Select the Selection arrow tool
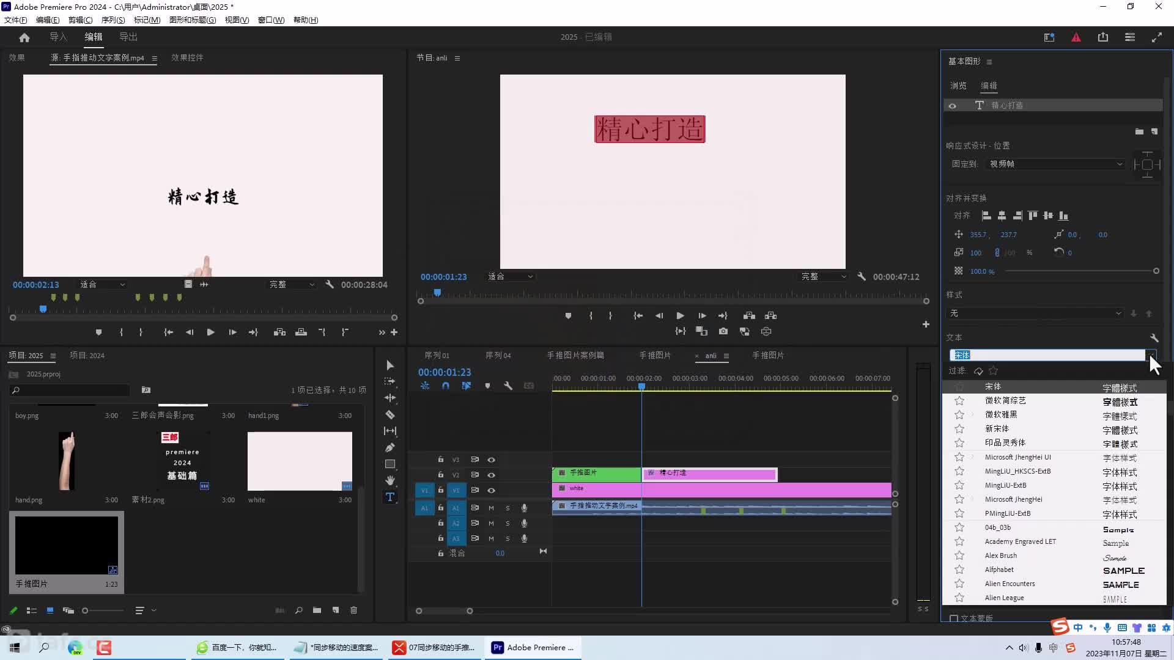 click(390, 365)
